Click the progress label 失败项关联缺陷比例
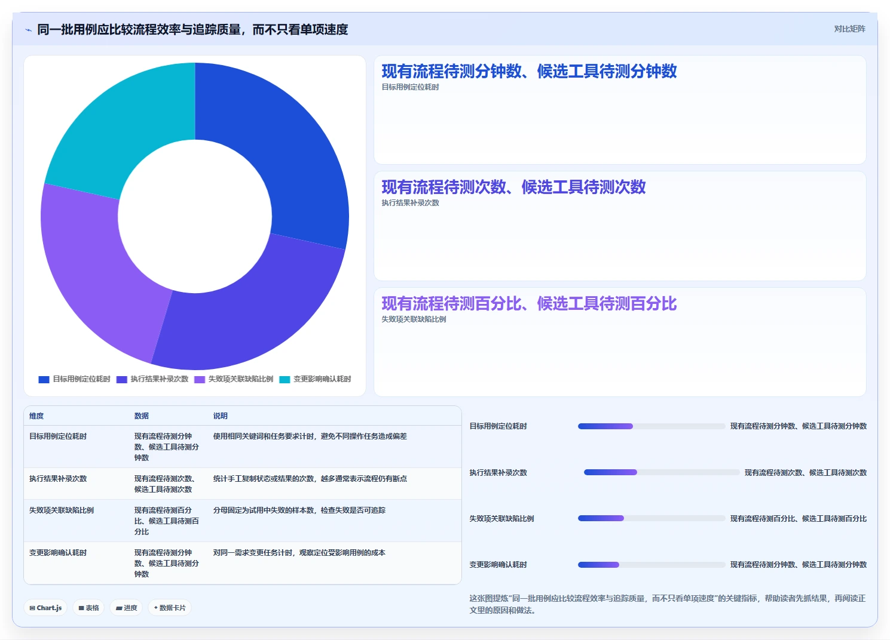The height and width of the screenshot is (640, 890). click(x=501, y=519)
